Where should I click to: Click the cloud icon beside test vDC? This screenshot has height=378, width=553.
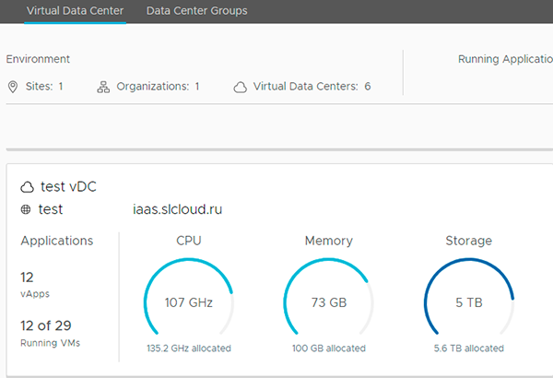[27, 187]
